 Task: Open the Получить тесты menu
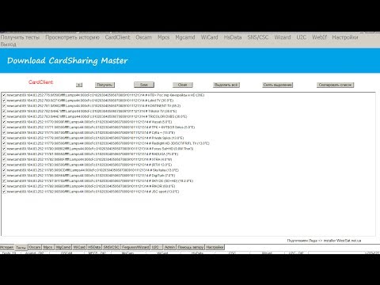point(20,37)
